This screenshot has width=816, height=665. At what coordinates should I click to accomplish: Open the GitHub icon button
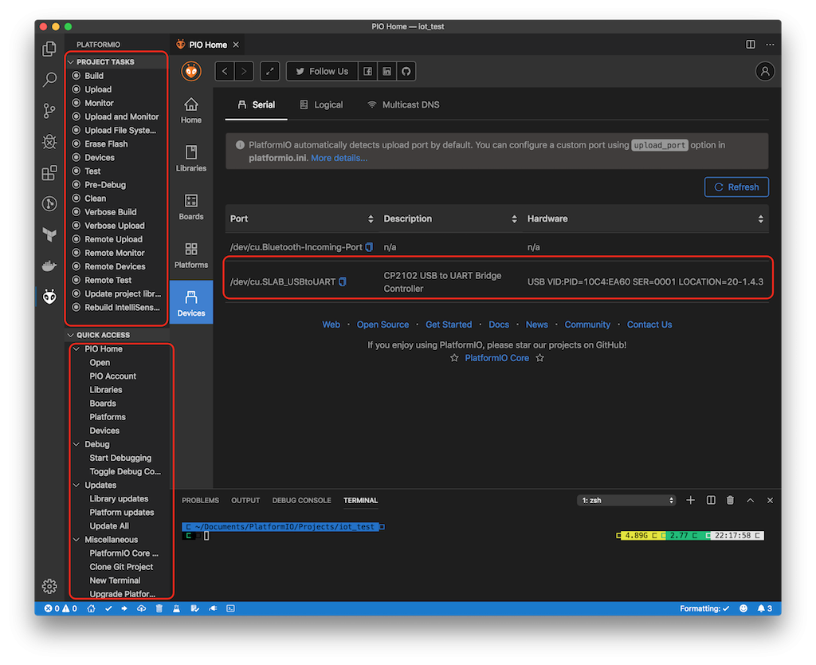tap(406, 71)
